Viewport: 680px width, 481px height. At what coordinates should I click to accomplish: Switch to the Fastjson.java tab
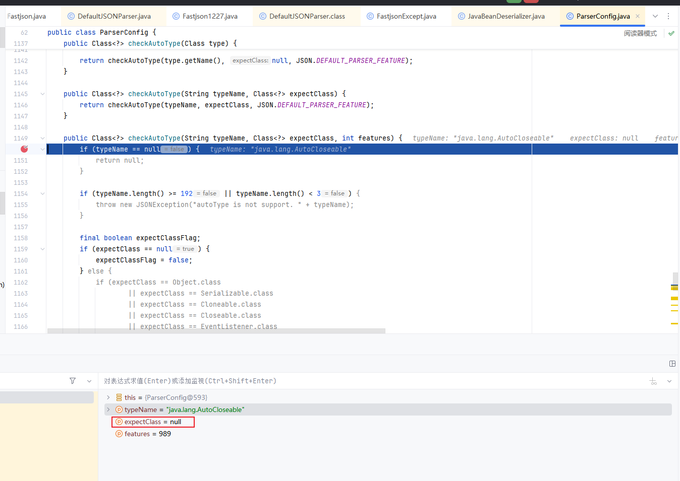(x=27, y=16)
